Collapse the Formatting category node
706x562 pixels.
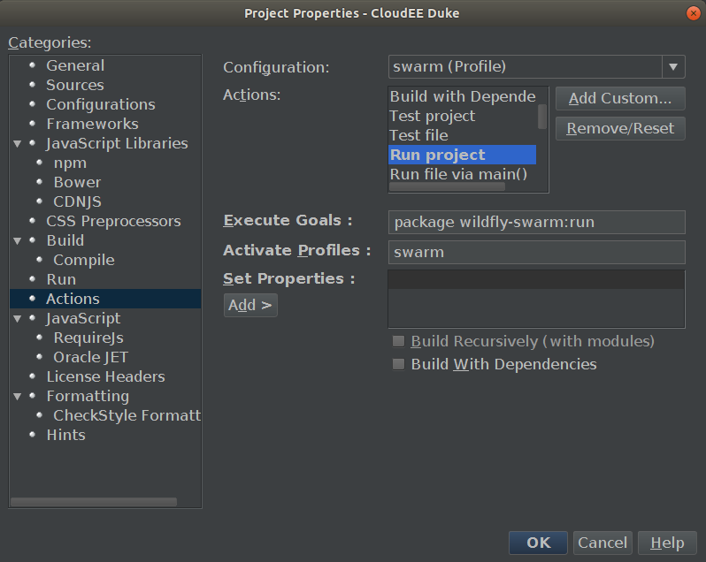(x=17, y=396)
